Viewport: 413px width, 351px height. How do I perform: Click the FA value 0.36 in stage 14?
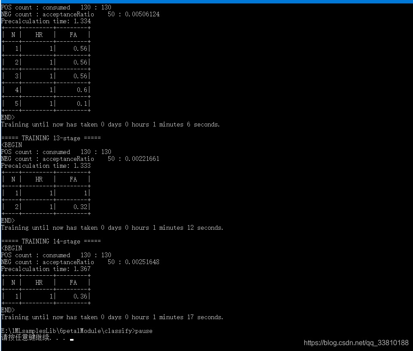80,296
